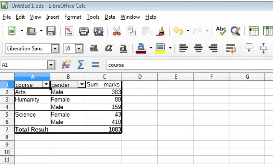Click the Liberation Sans font name box
273x166 pixels.
pyautogui.click(x=29, y=49)
